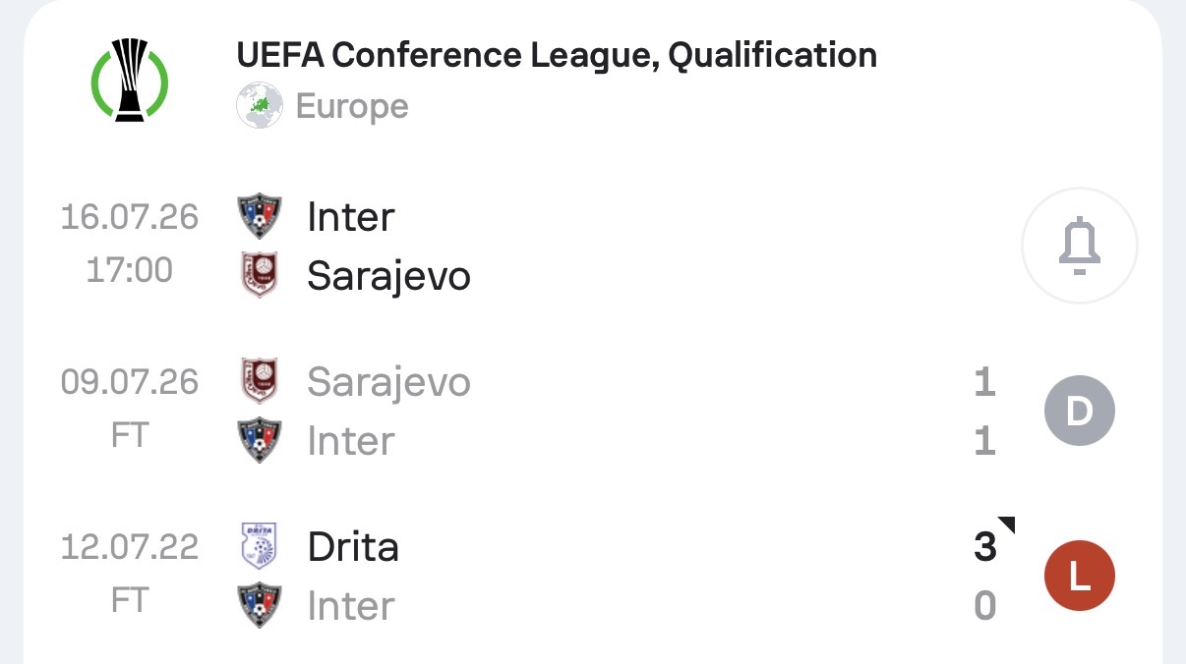
Task: Open finished match dated 09.07.26
Action: click(590, 412)
